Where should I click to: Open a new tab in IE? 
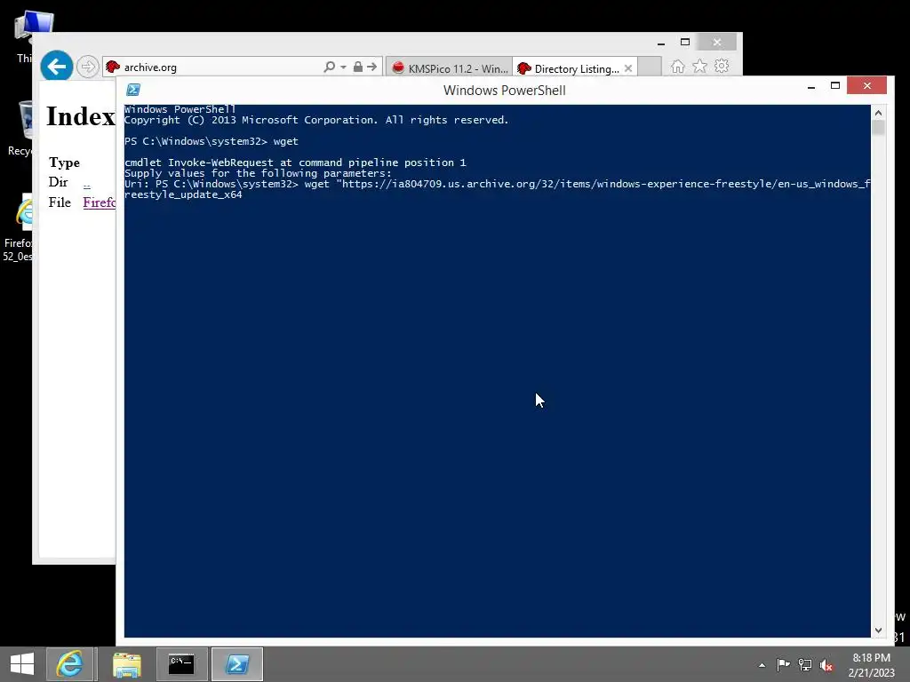650,67
